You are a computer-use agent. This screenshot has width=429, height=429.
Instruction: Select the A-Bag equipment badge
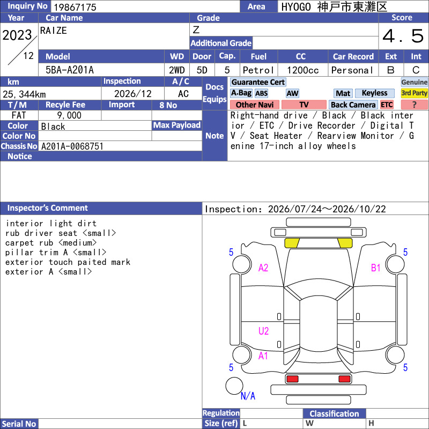click(241, 93)
